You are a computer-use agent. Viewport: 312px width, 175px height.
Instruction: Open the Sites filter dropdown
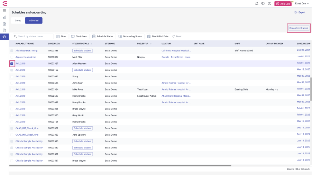pyautogui.click(x=61, y=36)
